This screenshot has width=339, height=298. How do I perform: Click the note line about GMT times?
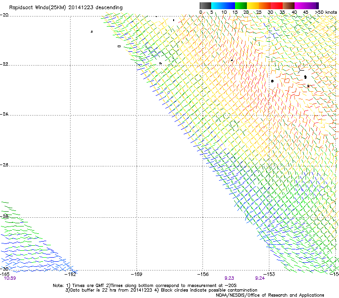(x=145, y=286)
